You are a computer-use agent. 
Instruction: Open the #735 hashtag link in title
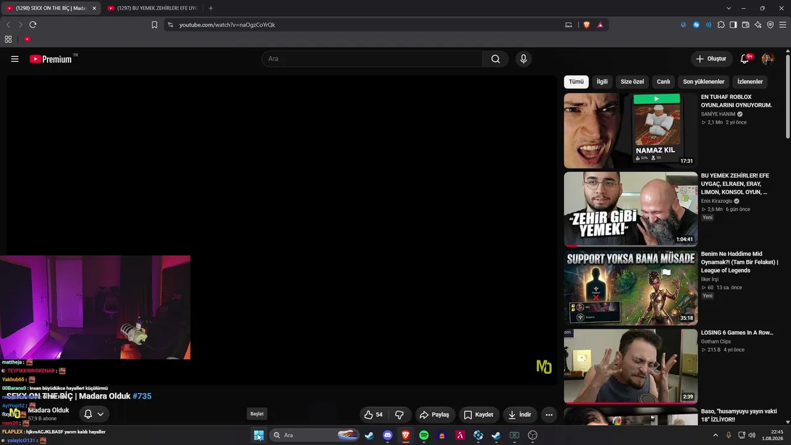tap(142, 396)
